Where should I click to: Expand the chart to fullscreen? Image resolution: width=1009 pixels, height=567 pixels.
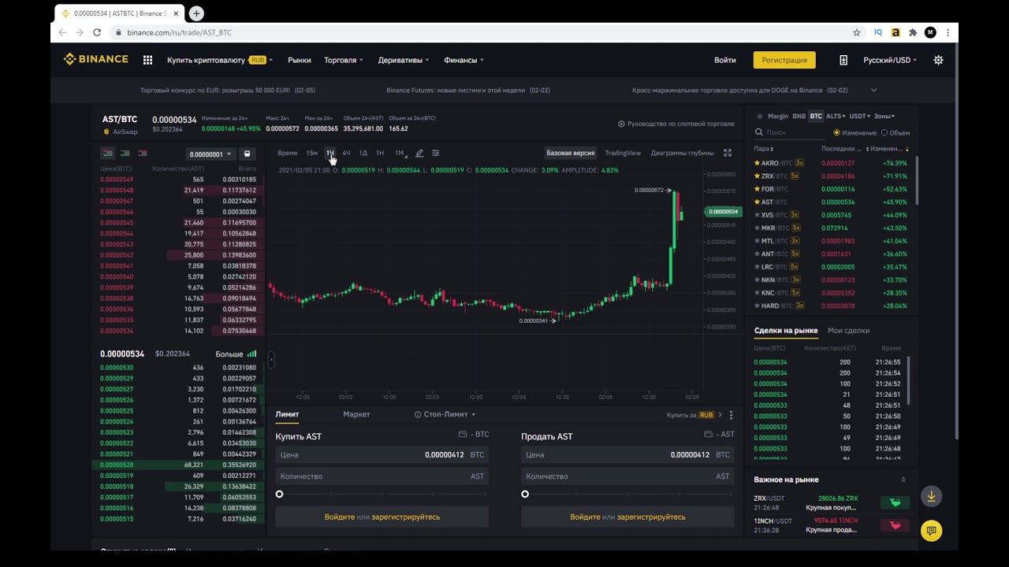[x=728, y=153]
